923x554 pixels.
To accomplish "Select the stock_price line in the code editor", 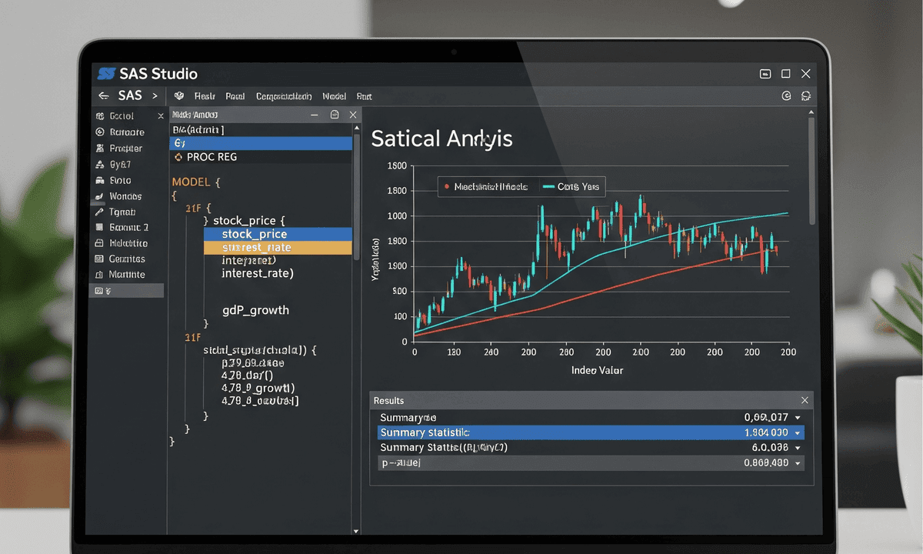I will 255,233.
